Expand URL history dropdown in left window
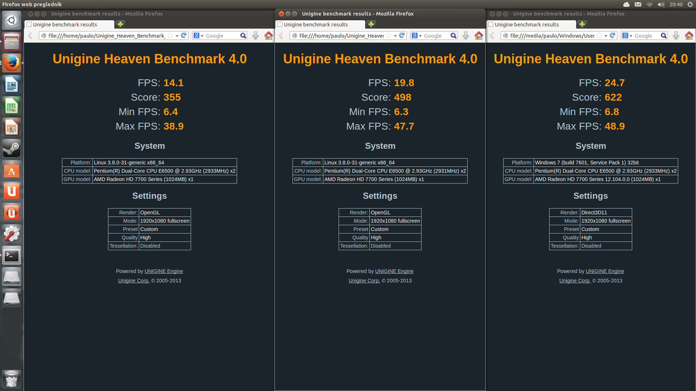 [177, 36]
